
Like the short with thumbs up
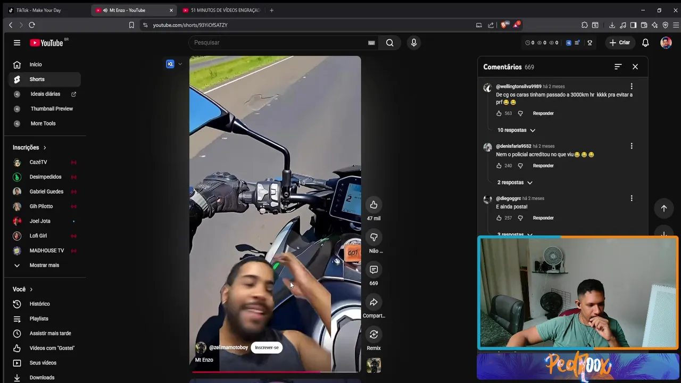click(373, 205)
